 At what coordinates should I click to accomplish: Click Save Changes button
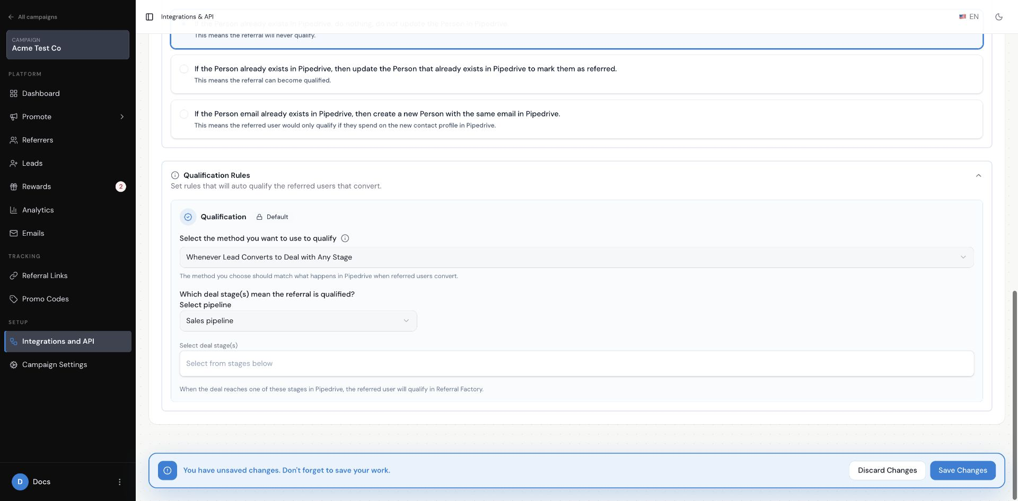tap(962, 470)
